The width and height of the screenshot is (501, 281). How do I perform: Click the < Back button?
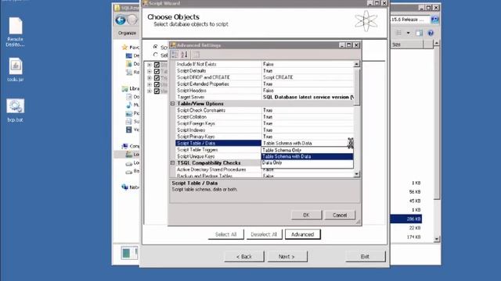pos(244,257)
